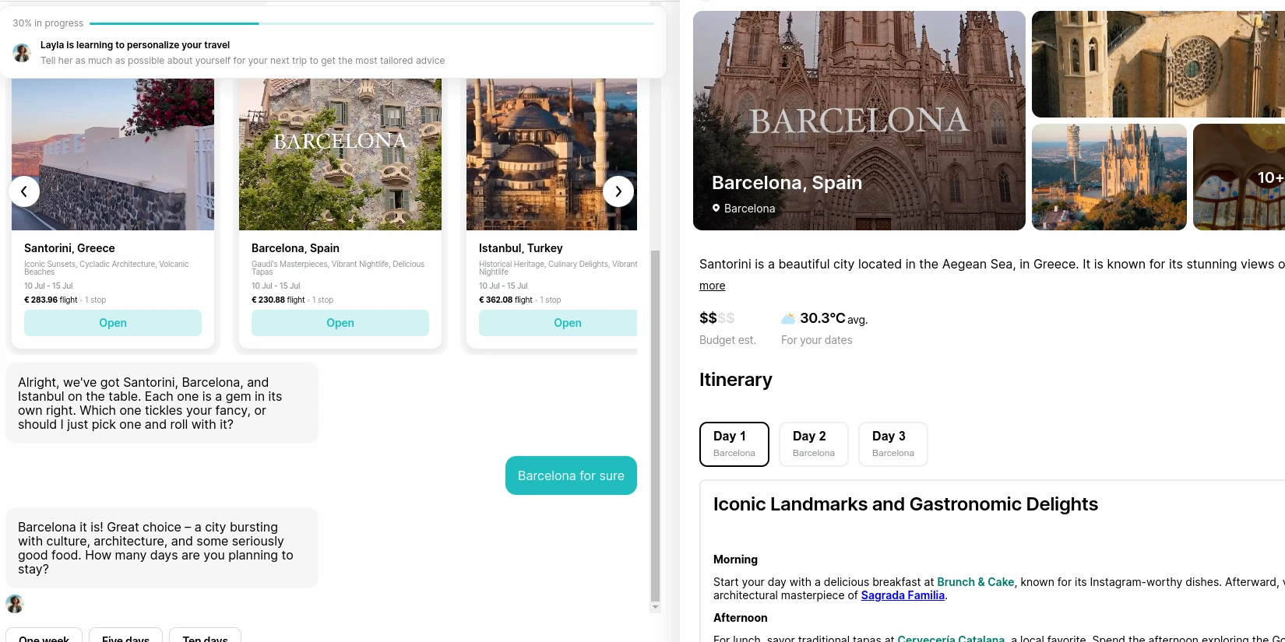Open the Sagrada Familia link
The width and height of the screenshot is (1285, 642).
903,595
